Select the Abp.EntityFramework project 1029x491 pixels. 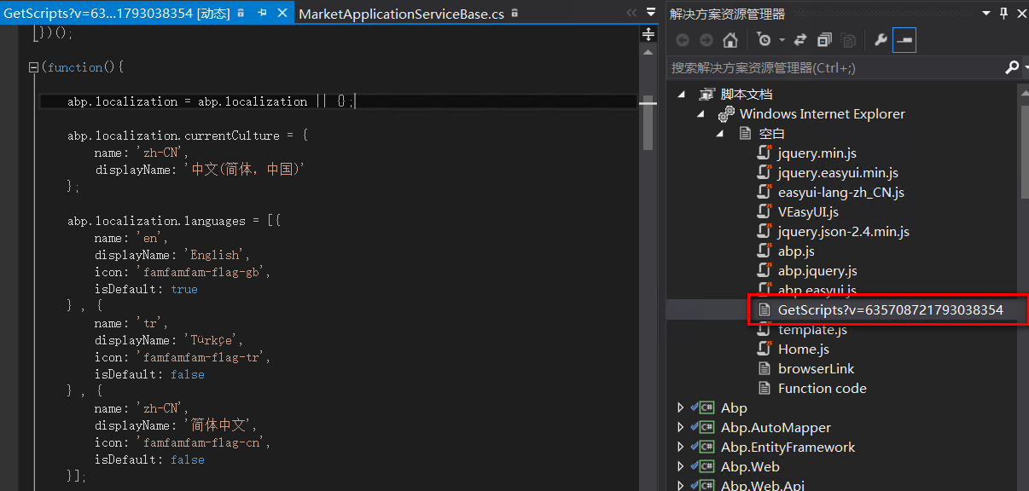click(788, 447)
